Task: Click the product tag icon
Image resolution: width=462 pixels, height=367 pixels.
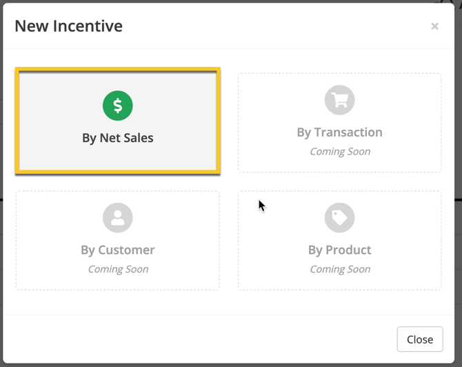Action: point(339,218)
